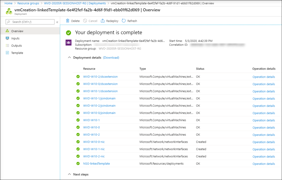Screen dimensions: 282x180
Task: Click green status icon for WVD-W10-0 virtual machine
Action: [x=78, y=127]
